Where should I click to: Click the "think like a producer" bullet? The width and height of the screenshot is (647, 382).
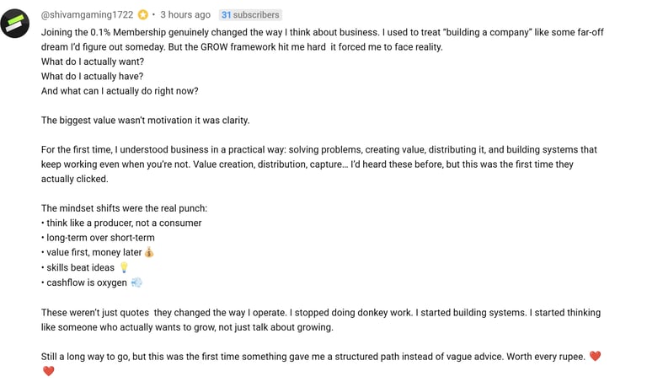[124, 223]
